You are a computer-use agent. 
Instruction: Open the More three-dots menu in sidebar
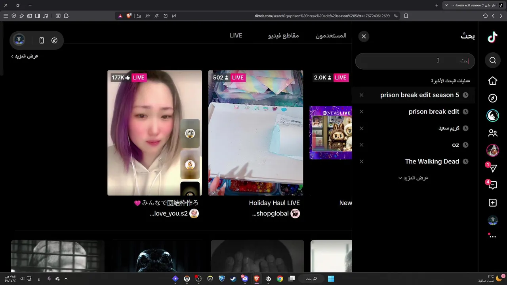click(x=493, y=236)
